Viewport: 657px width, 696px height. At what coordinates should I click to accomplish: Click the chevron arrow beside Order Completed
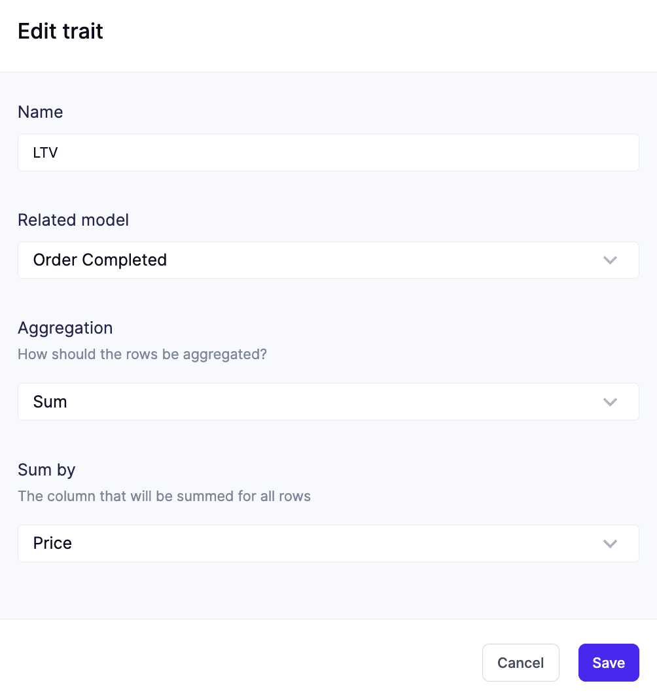610,260
